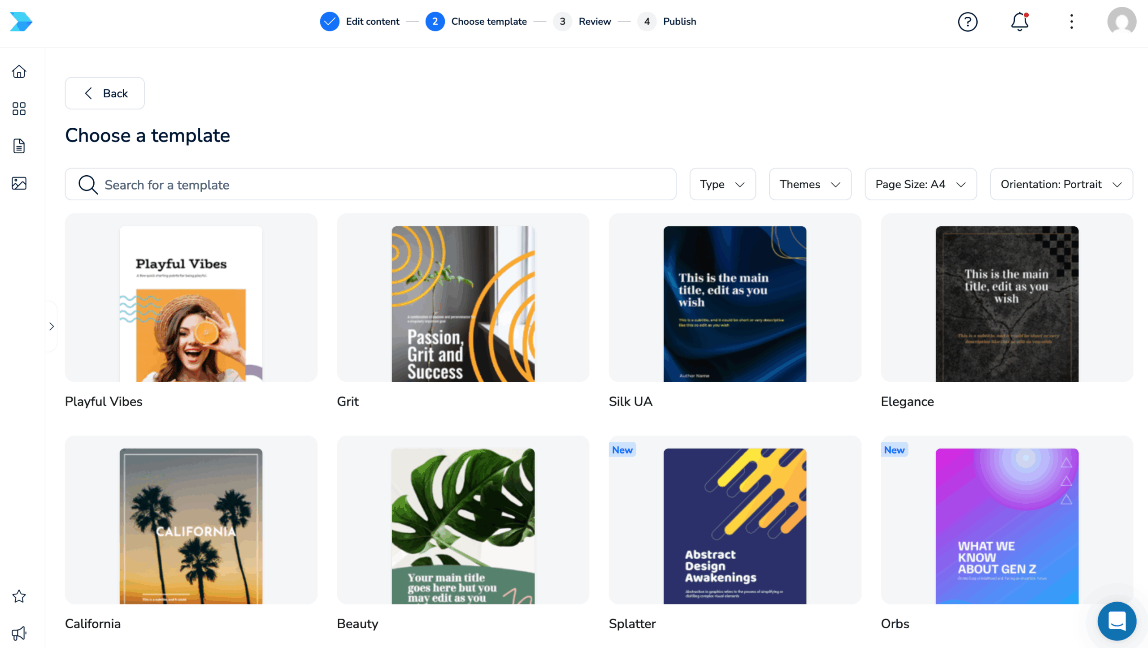
Task: Click the star favorites sidebar icon
Action: (x=19, y=596)
